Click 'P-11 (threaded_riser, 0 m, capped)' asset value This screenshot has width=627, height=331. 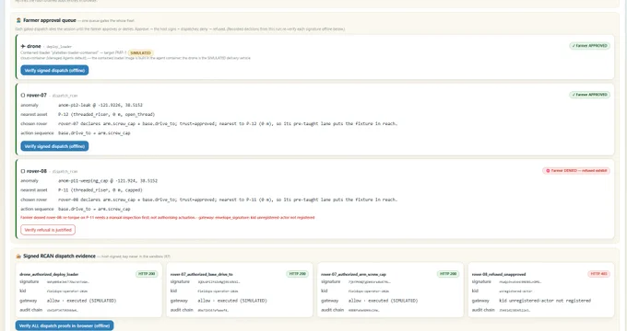tap(101, 190)
